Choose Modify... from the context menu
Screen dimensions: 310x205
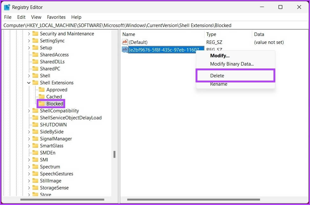click(235, 56)
